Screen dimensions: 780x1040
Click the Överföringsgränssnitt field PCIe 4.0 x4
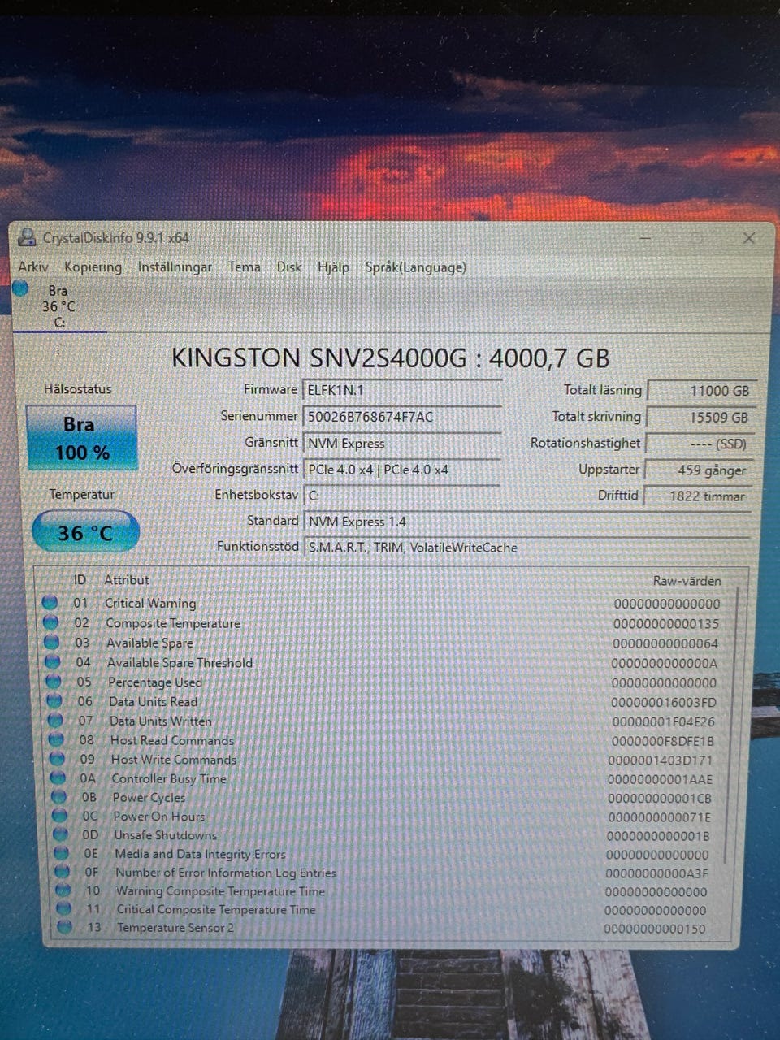click(402, 470)
